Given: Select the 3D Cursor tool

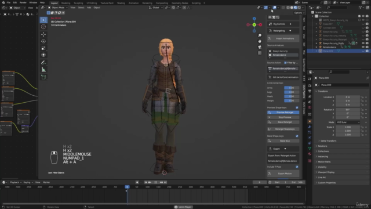Looking at the screenshot, I should [43, 27].
